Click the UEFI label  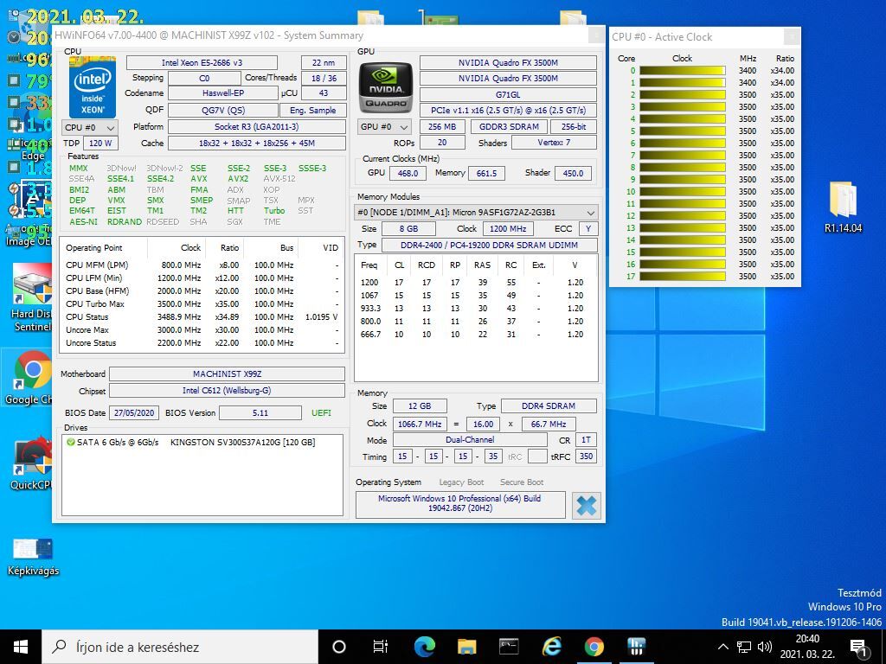click(322, 412)
